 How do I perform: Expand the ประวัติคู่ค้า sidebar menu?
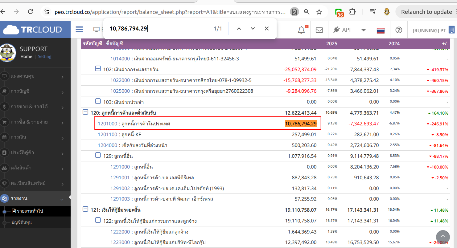click(35, 152)
